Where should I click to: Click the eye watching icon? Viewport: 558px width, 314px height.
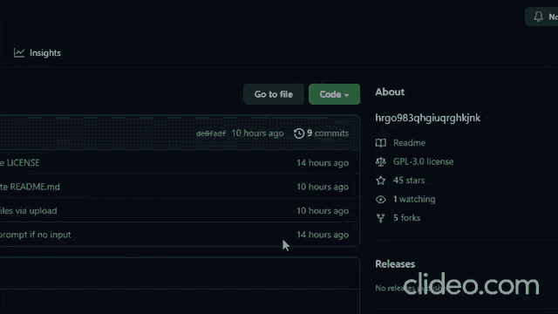point(381,200)
